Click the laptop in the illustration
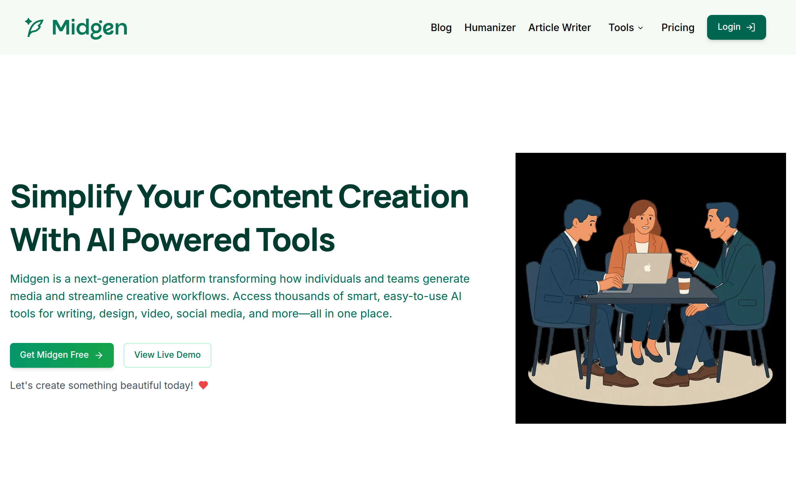Image resolution: width=796 pixels, height=497 pixels. click(647, 268)
